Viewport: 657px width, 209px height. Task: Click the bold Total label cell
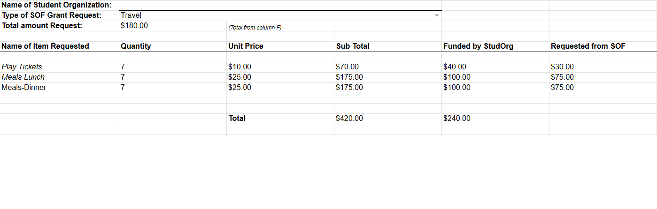pyautogui.click(x=280, y=119)
